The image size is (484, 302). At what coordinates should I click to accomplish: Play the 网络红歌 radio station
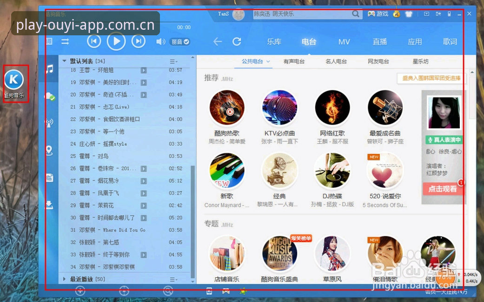[332, 108]
